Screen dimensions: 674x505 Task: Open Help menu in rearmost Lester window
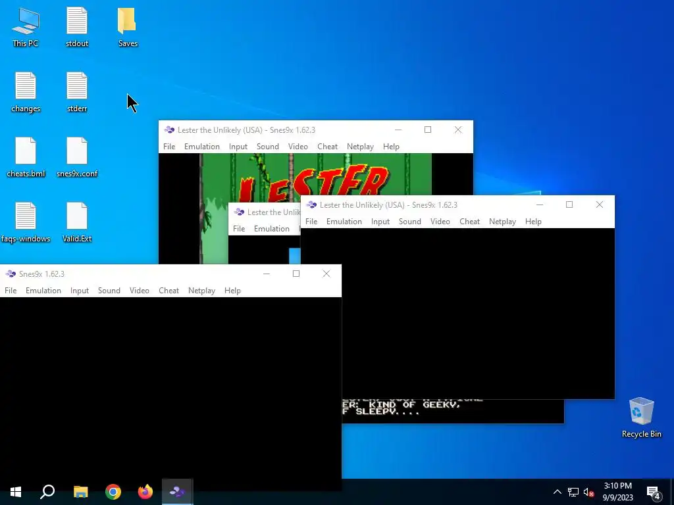pyautogui.click(x=391, y=147)
